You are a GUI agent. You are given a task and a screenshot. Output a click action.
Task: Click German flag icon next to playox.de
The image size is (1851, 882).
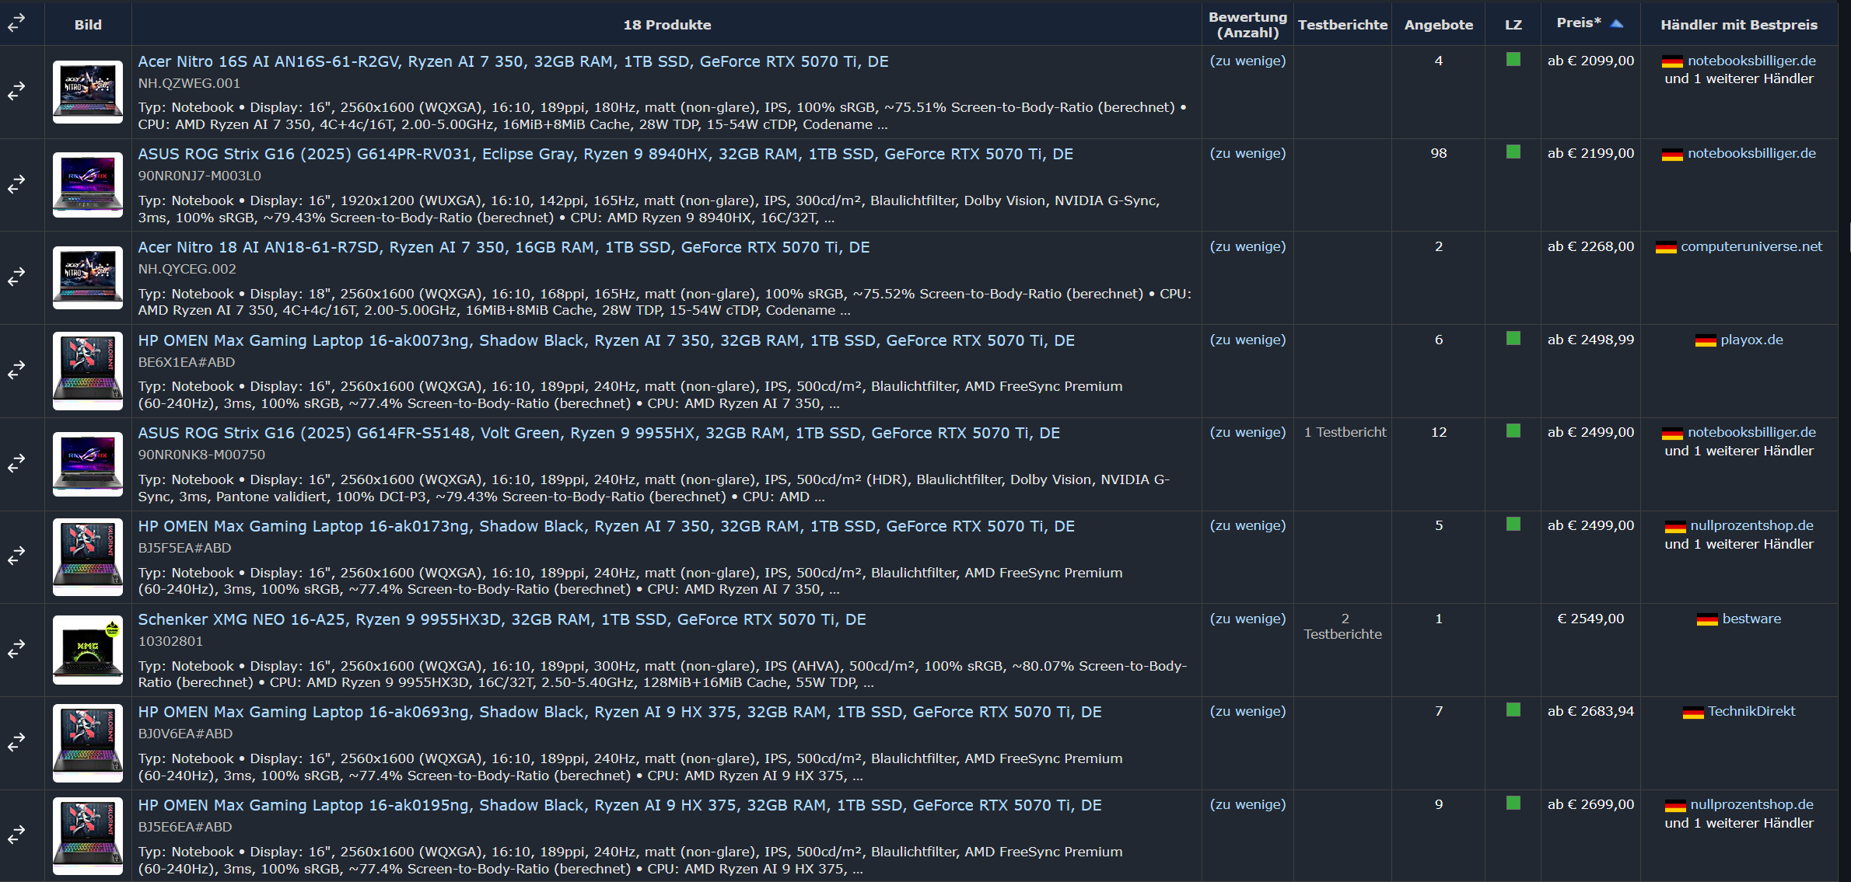(x=1705, y=340)
